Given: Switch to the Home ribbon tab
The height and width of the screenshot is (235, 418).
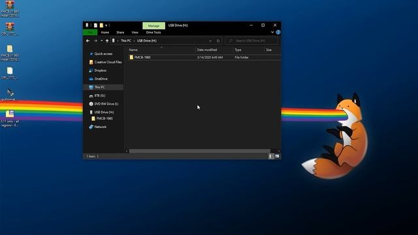Looking at the screenshot, I should pos(105,32).
